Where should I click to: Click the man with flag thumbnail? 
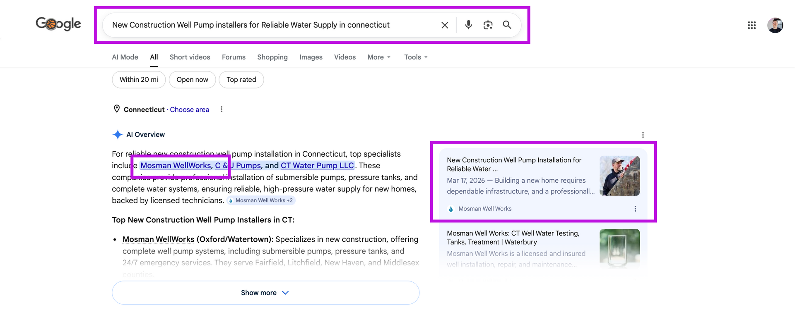coord(619,176)
